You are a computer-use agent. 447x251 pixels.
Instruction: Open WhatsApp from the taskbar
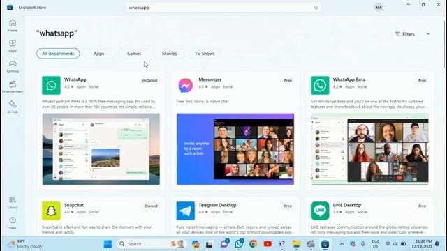pyautogui.click(x=239, y=244)
